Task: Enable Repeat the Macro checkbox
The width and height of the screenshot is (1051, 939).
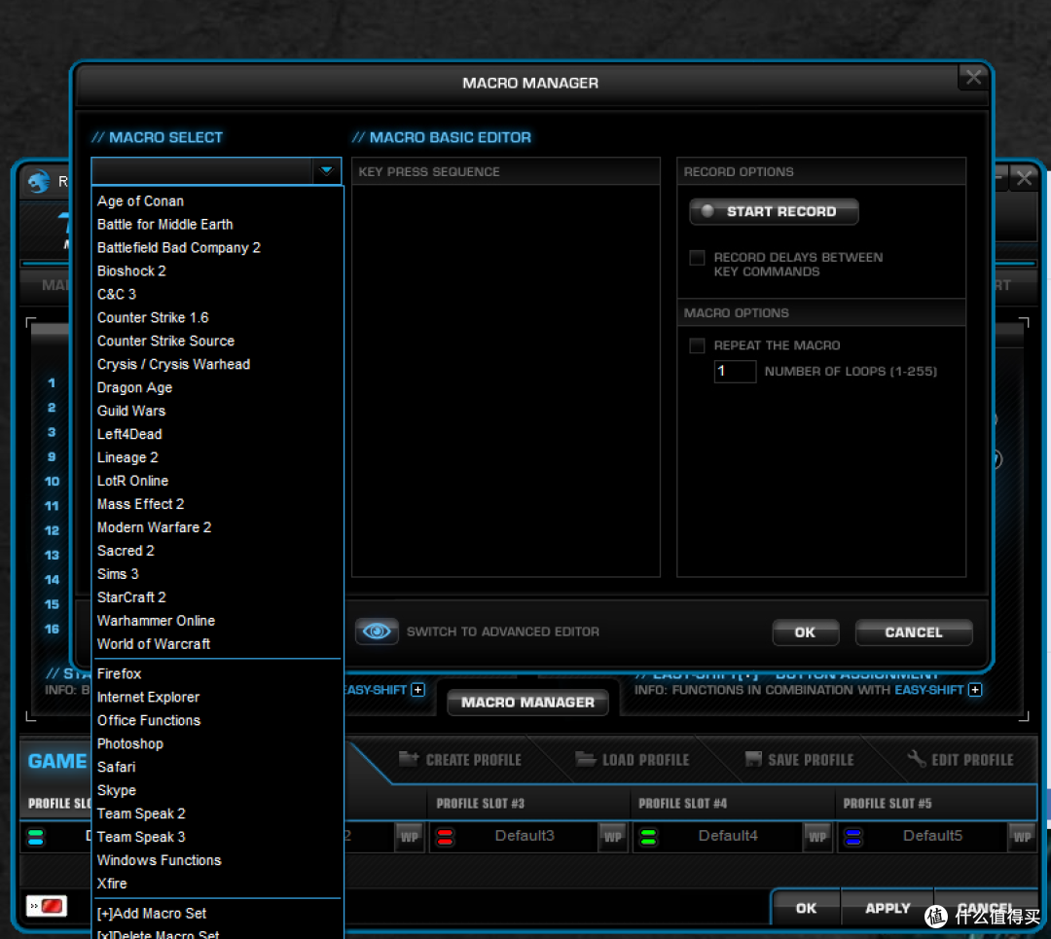Action: [697, 345]
